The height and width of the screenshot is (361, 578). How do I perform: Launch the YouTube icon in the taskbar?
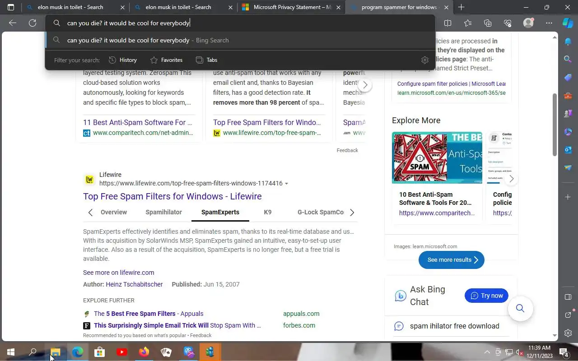122,352
